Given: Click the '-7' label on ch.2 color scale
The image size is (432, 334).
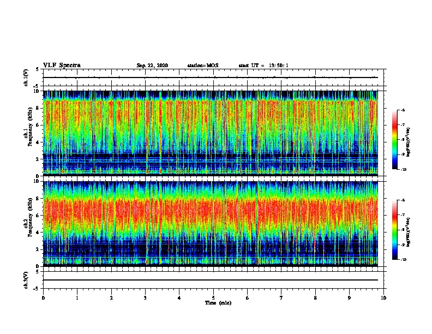Looking at the screenshot, I should (403, 215).
